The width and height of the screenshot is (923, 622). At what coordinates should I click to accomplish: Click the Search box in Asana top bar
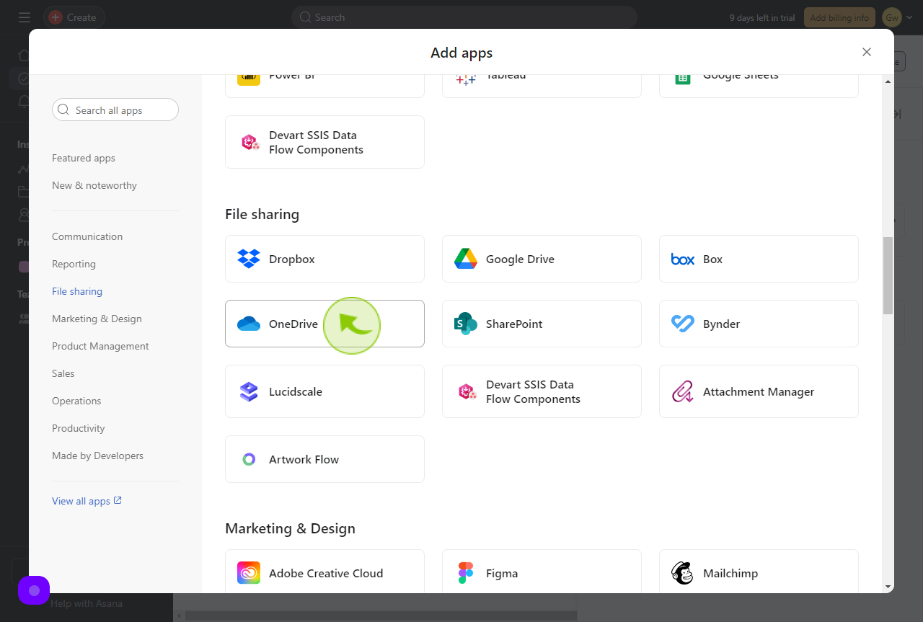tap(464, 17)
